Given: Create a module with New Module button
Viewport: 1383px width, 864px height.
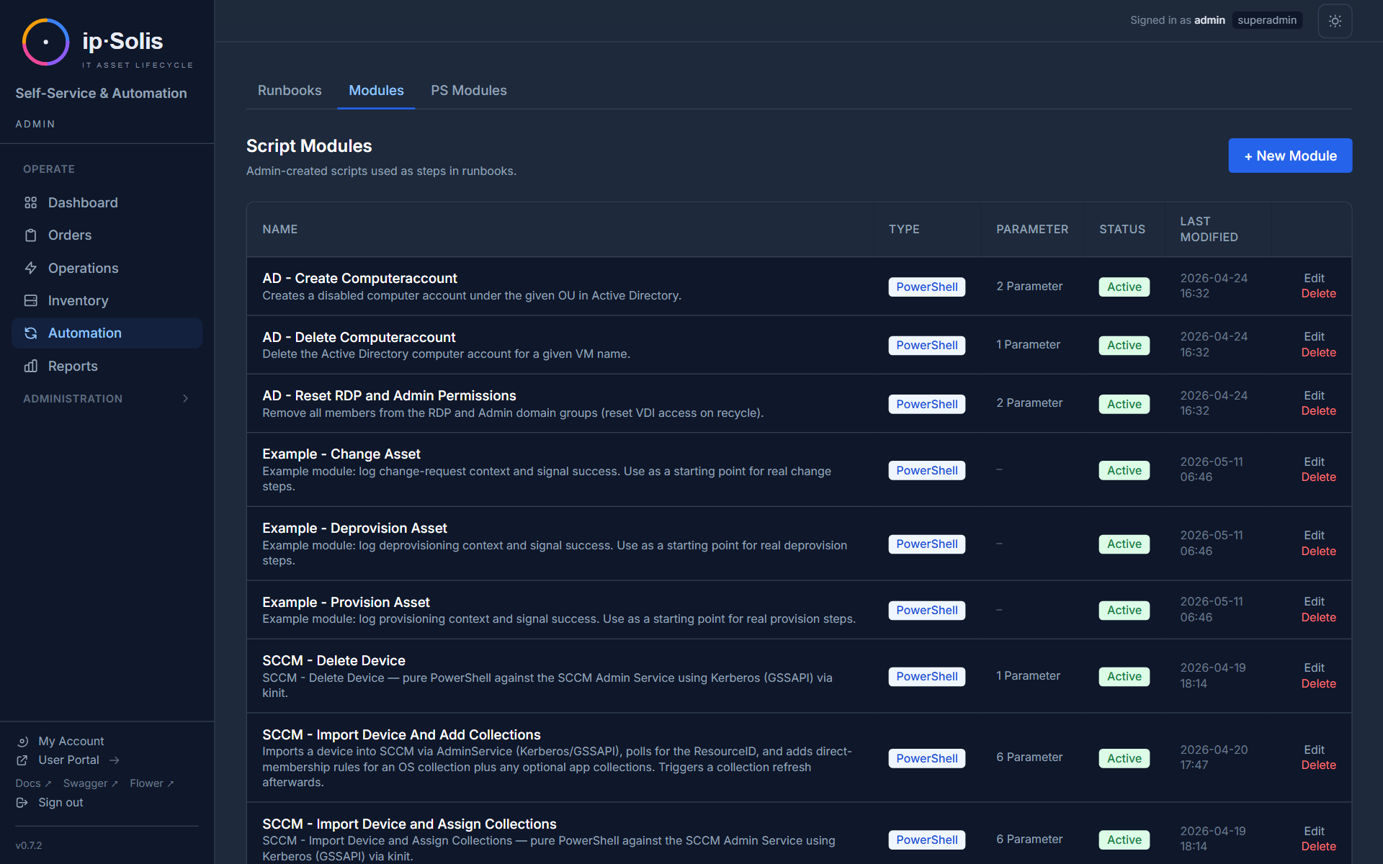Looking at the screenshot, I should pos(1290,156).
